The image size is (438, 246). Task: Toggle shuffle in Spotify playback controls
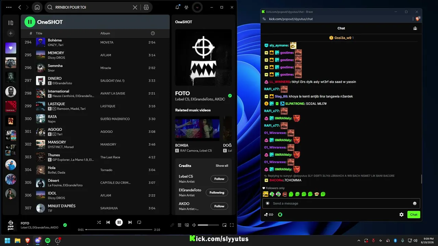99,222
